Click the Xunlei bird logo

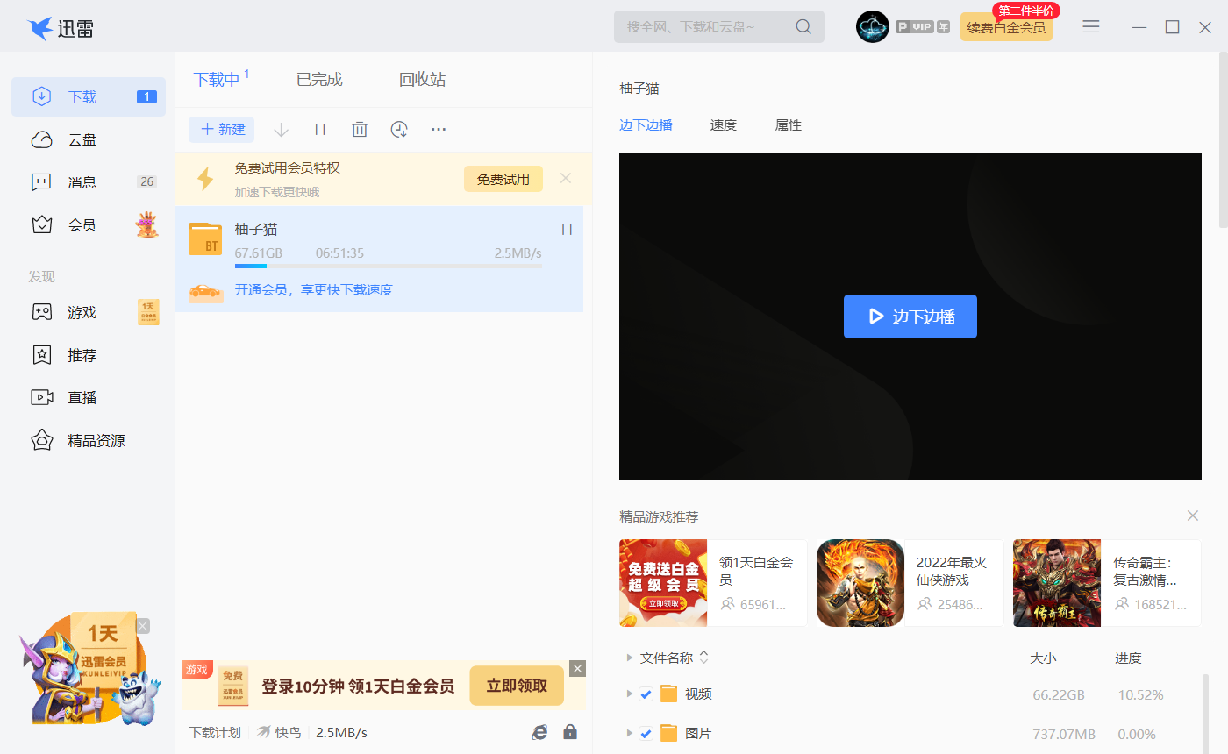[40, 29]
